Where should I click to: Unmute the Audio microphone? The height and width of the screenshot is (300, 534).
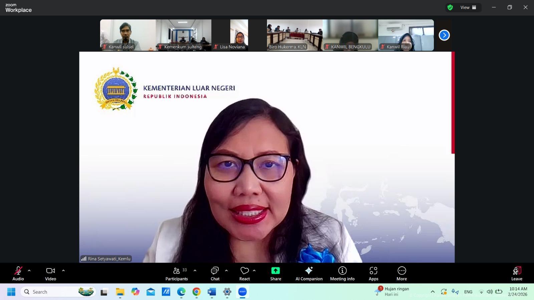pyautogui.click(x=18, y=274)
